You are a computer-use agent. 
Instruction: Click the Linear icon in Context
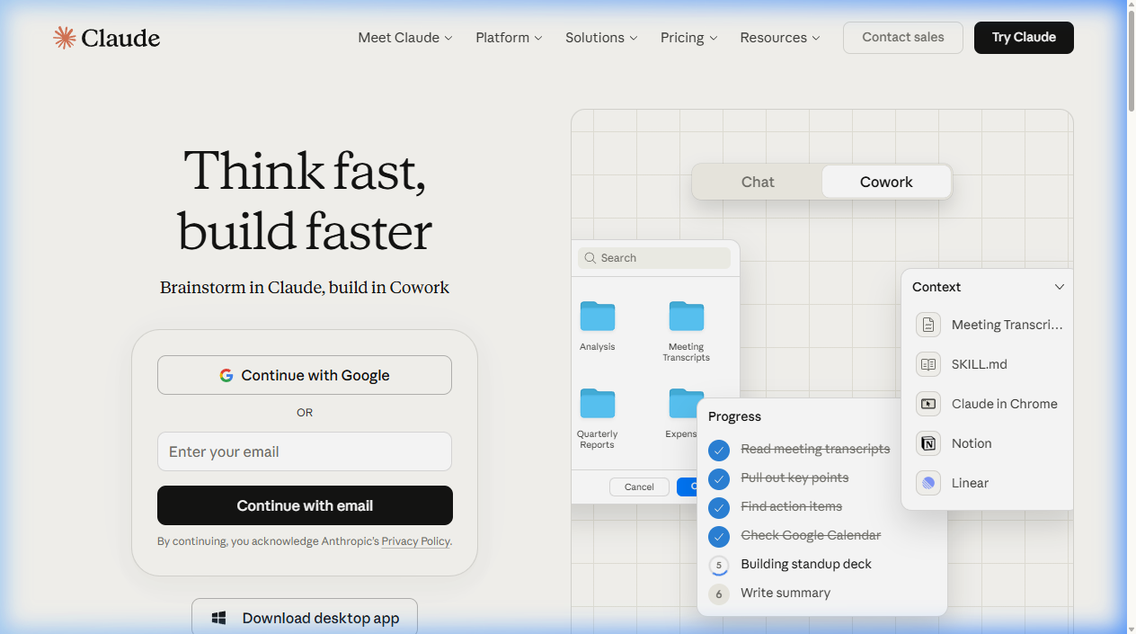coord(928,483)
